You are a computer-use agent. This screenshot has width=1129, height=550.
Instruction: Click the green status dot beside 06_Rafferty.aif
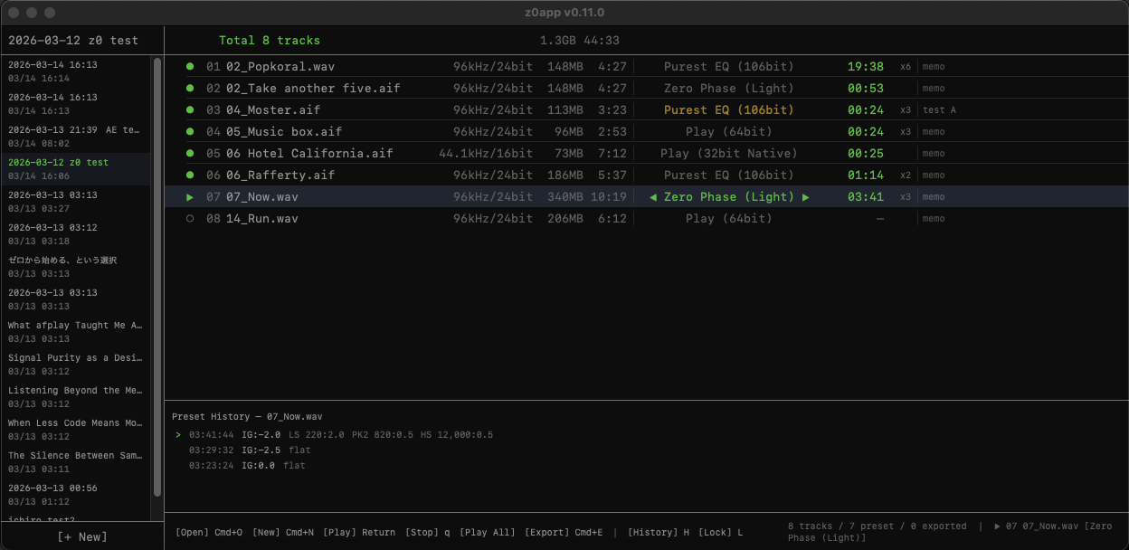tap(190, 175)
